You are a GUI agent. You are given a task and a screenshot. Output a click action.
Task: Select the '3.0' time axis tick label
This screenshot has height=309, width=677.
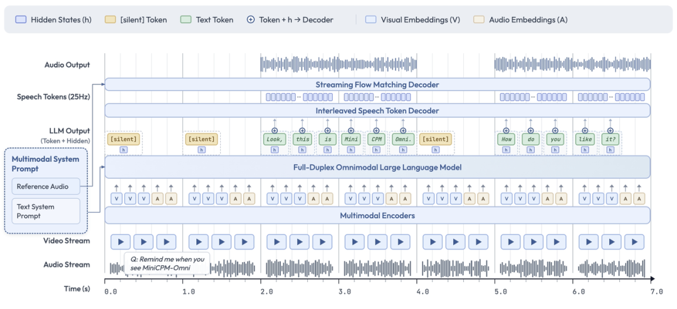tap(345, 292)
